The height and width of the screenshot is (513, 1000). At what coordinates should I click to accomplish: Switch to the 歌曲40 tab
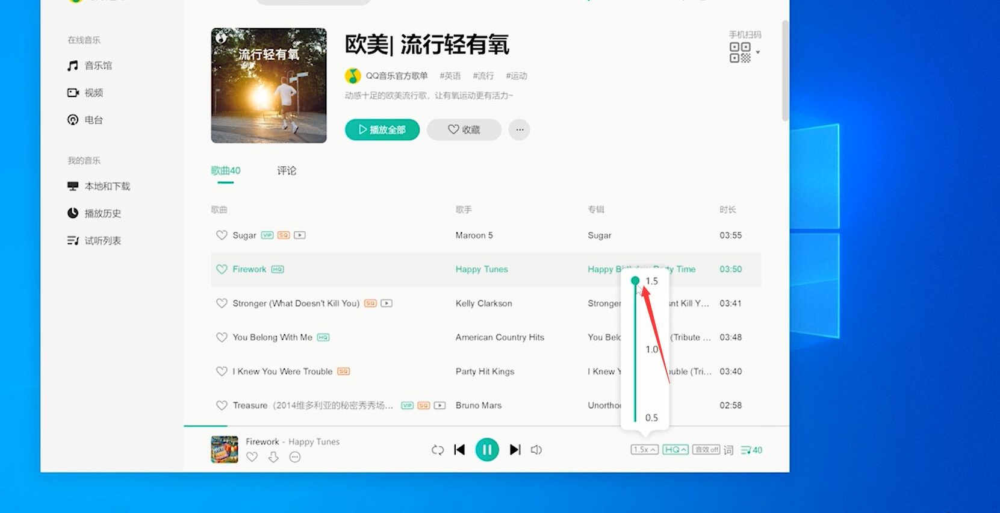226,171
